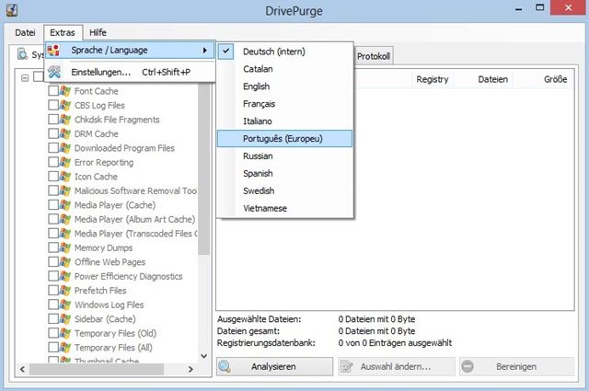
Task: Click the Temporary Files (All) flag icon
Action: [x=65, y=348]
